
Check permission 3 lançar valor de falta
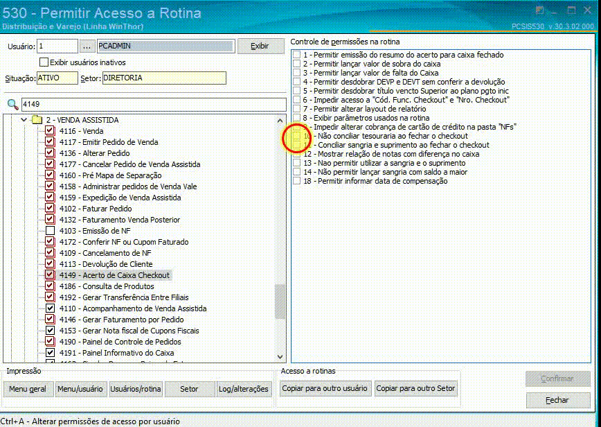(x=296, y=73)
